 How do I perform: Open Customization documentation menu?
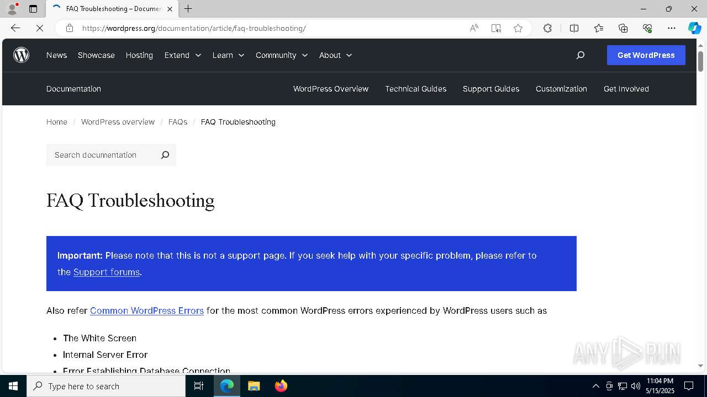click(x=561, y=89)
